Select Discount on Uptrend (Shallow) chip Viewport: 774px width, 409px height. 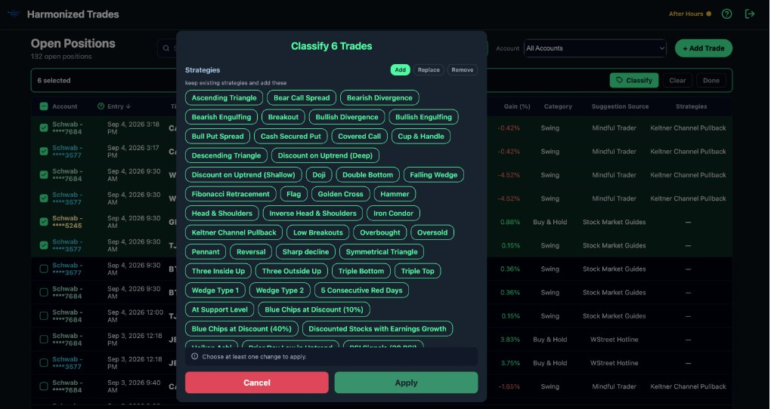point(243,174)
